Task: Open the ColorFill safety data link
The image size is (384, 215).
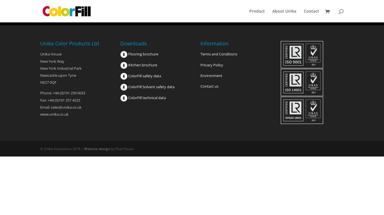Action: (x=144, y=76)
